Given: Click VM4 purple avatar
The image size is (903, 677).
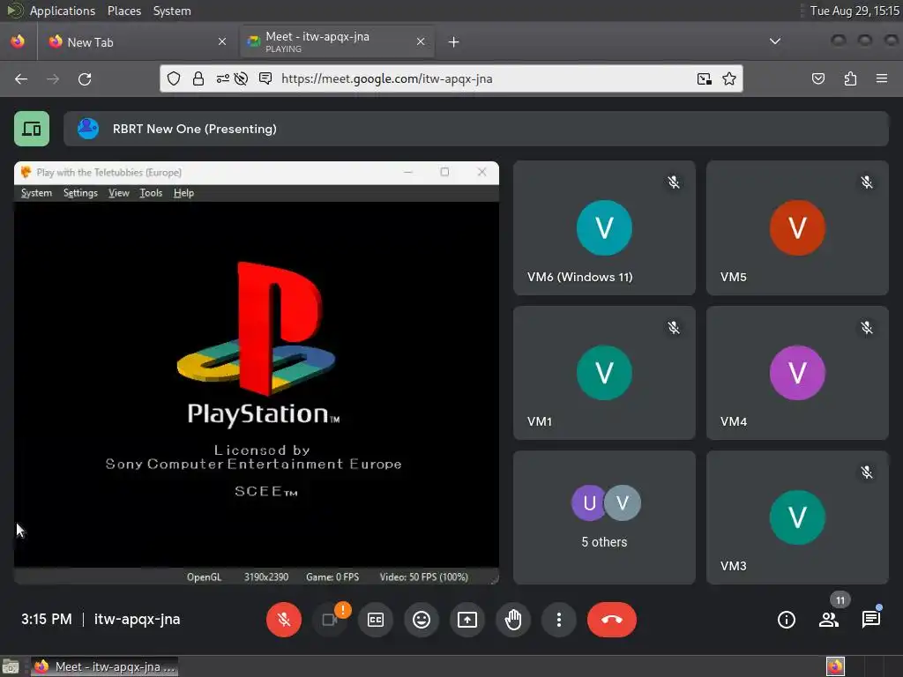Looking at the screenshot, I should 797,373.
